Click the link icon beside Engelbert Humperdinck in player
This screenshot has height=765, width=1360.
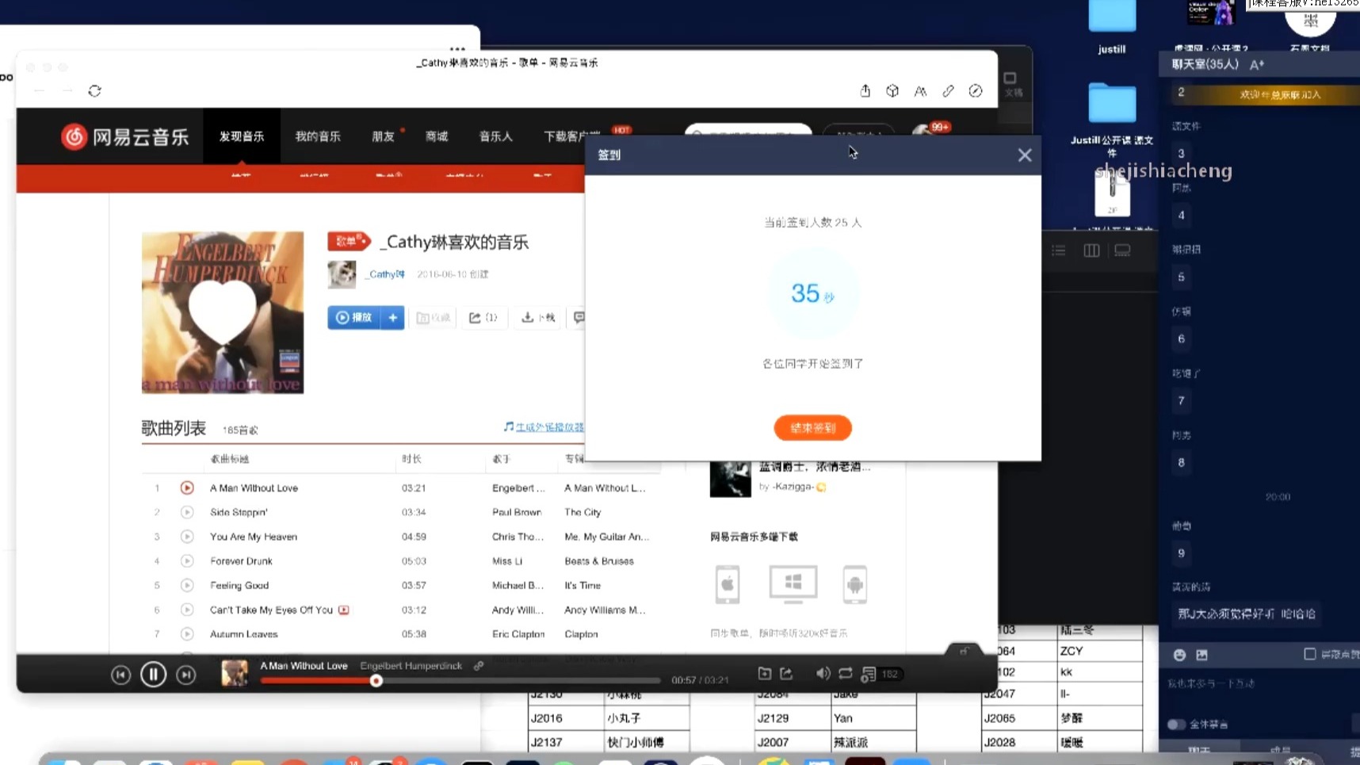pyautogui.click(x=479, y=666)
